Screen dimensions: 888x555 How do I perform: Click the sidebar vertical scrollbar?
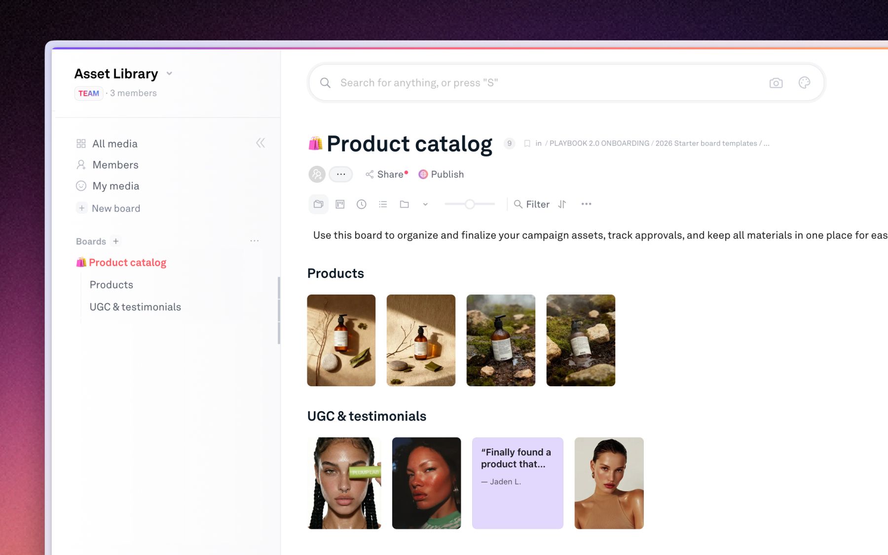(x=279, y=310)
